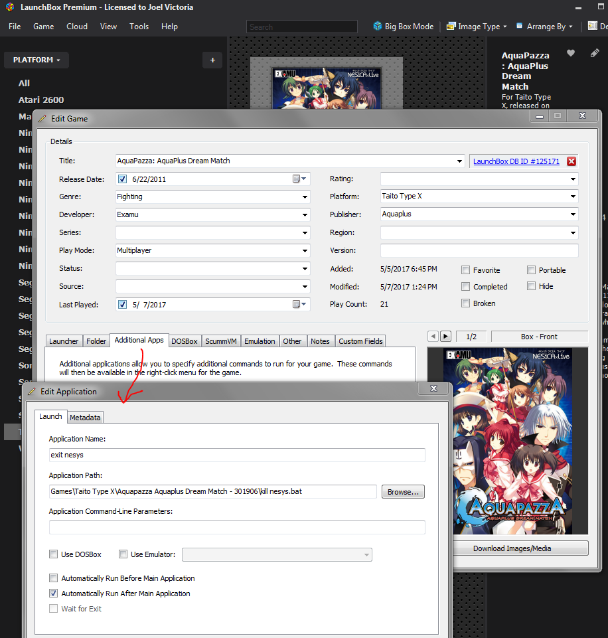Open the Arrange By dropdown
608x638 pixels.
[544, 27]
